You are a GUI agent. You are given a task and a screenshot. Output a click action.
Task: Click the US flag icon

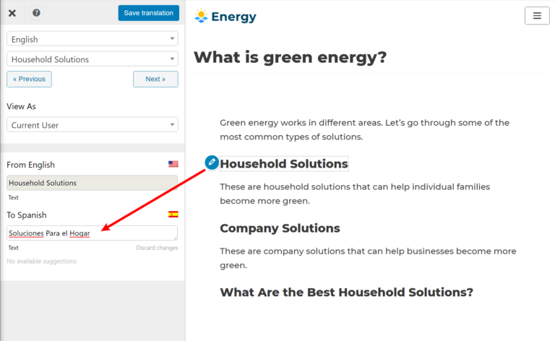click(173, 165)
